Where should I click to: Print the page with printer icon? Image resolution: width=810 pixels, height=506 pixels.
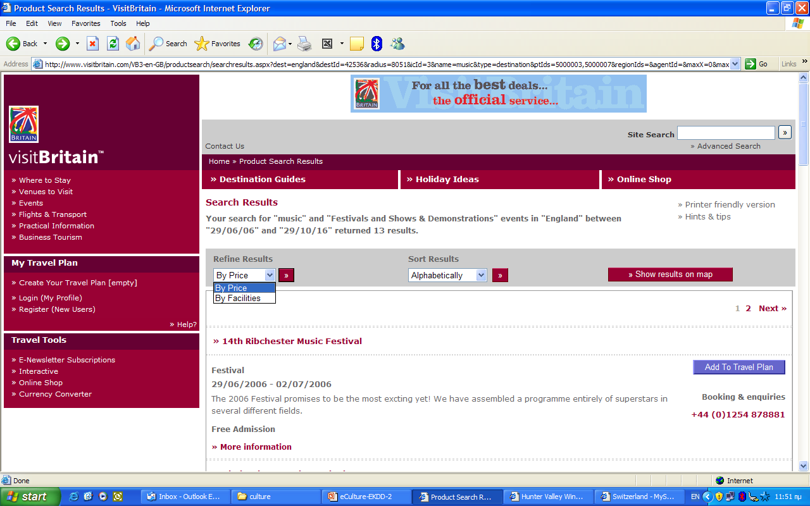305,44
